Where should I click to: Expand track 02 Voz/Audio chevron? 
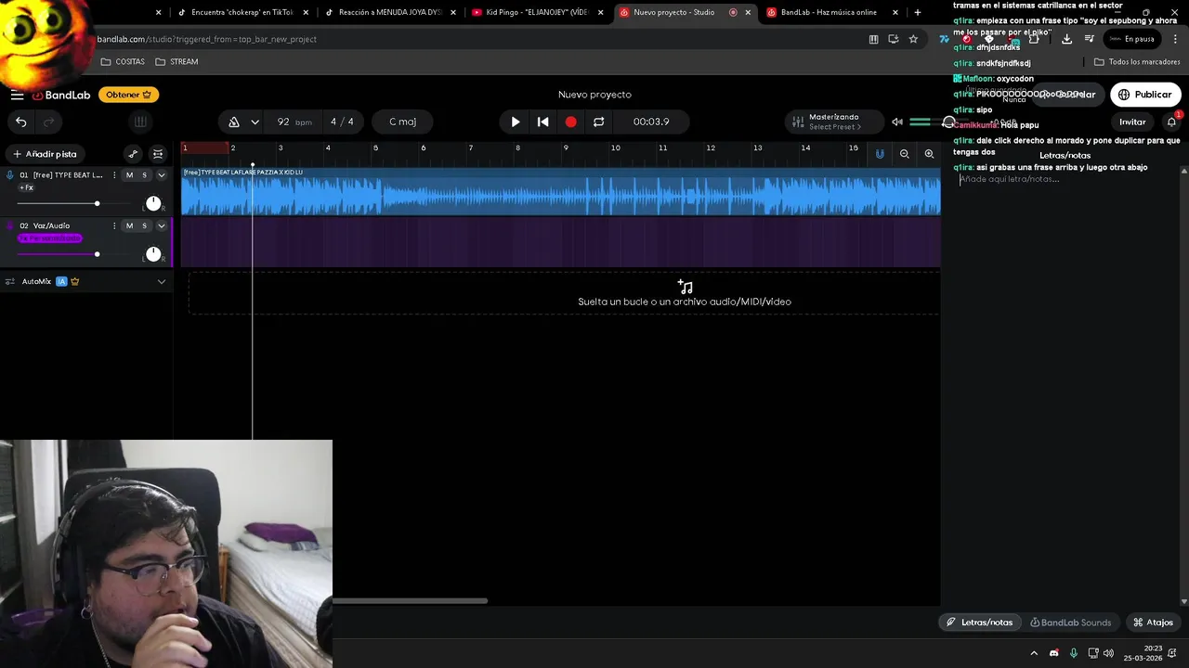161,225
